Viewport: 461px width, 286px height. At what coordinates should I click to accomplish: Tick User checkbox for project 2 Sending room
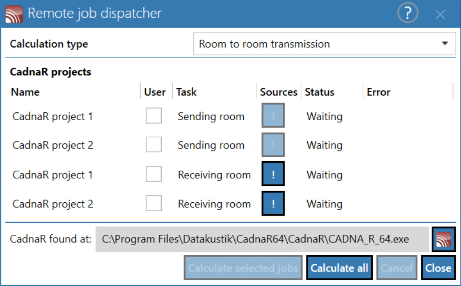tap(154, 144)
